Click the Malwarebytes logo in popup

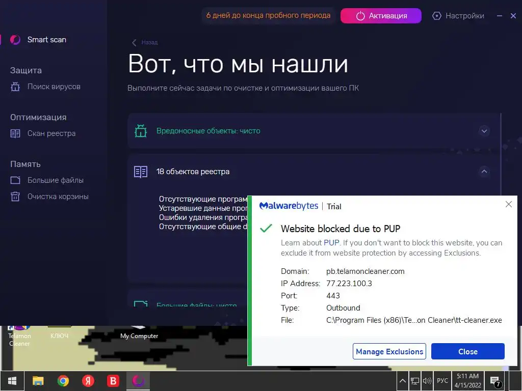289,206
